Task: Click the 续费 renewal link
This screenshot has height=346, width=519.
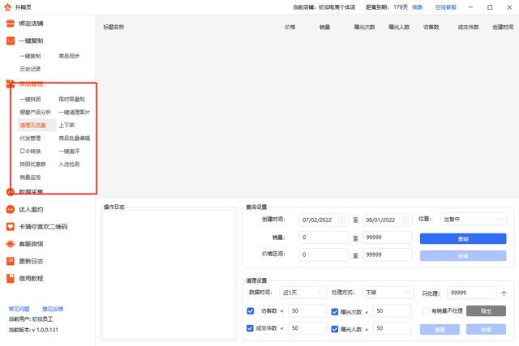Action: click(x=417, y=7)
